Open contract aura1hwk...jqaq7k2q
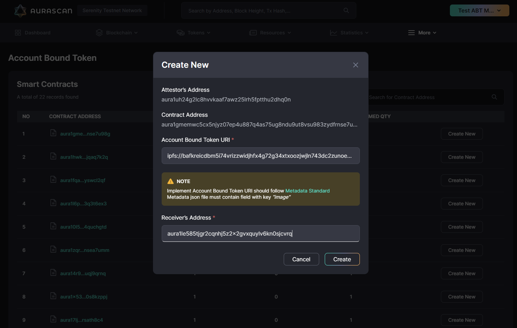Image resolution: width=517 pixels, height=328 pixels. tap(84, 157)
